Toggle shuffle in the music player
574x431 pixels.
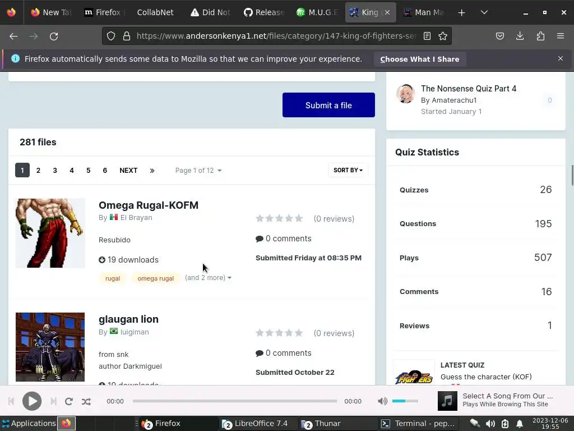point(86,401)
